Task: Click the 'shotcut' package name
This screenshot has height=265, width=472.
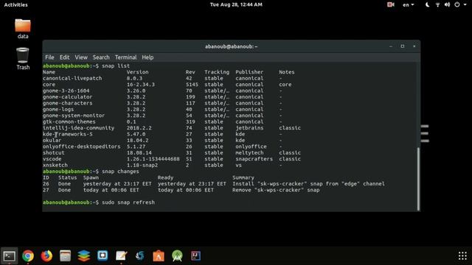Action: 53,152
